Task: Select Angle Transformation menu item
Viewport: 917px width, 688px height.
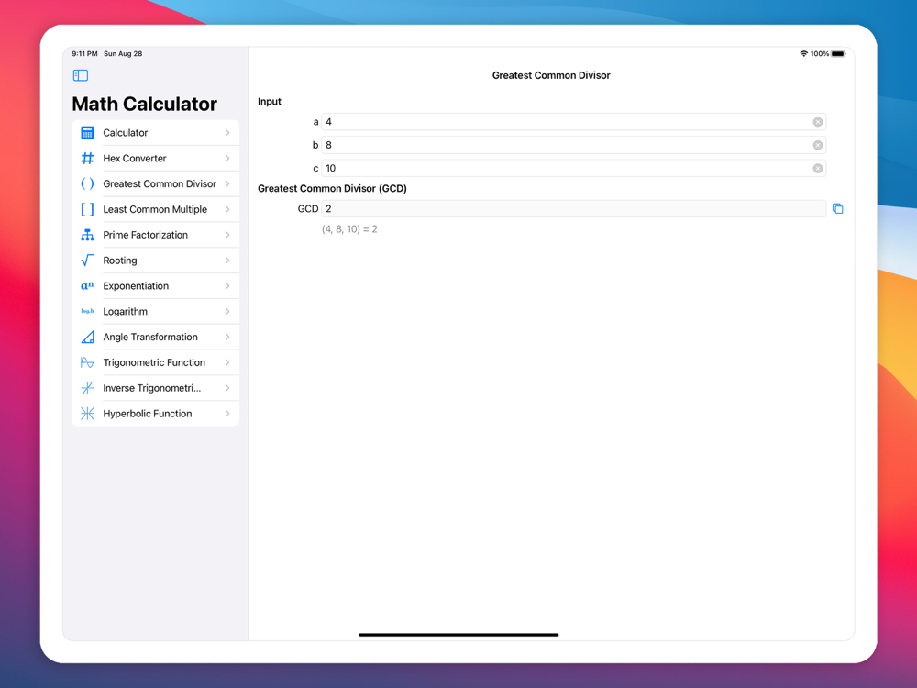Action: [156, 337]
